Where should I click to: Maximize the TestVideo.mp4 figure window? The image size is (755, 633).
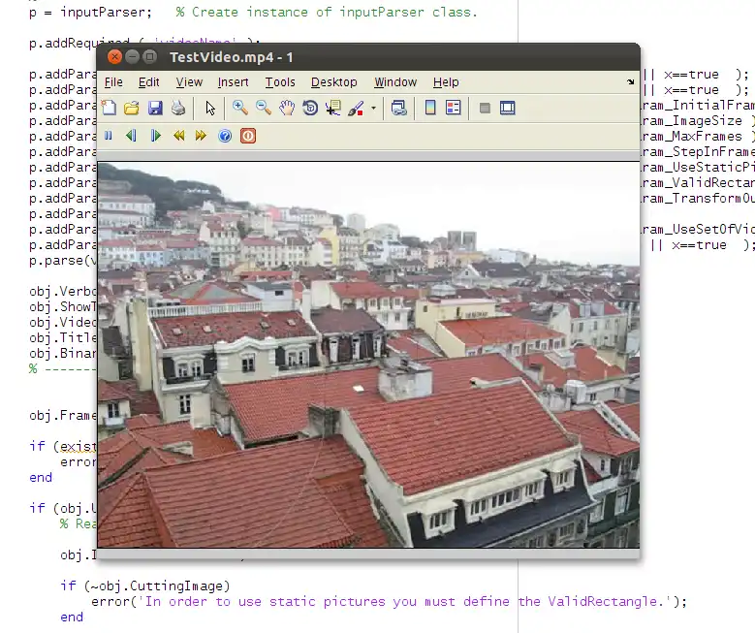click(150, 57)
